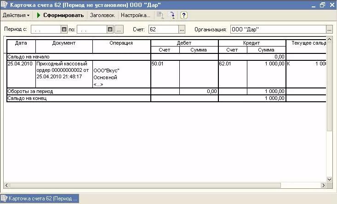
Task: Open organization selection ellipsis button
Action: click(329, 29)
